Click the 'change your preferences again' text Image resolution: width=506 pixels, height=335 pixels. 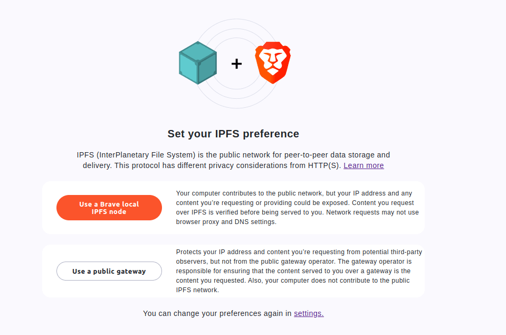click(x=217, y=313)
